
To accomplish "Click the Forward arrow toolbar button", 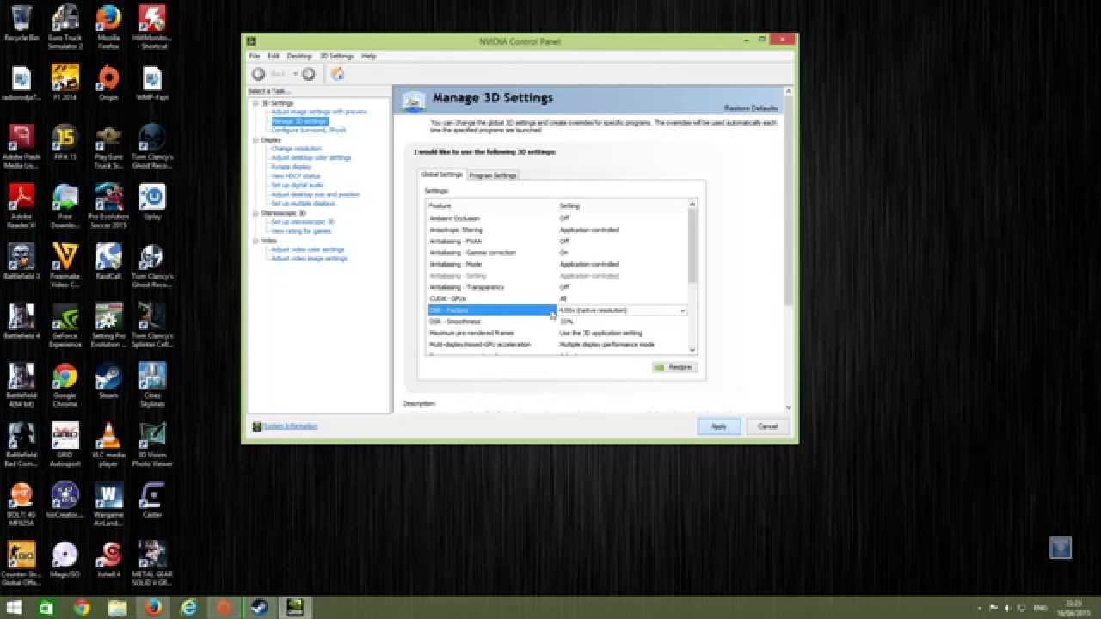I will (309, 74).
